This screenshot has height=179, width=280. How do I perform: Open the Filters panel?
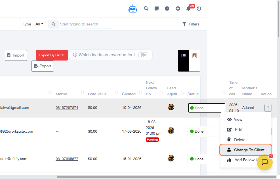tap(191, 24)
